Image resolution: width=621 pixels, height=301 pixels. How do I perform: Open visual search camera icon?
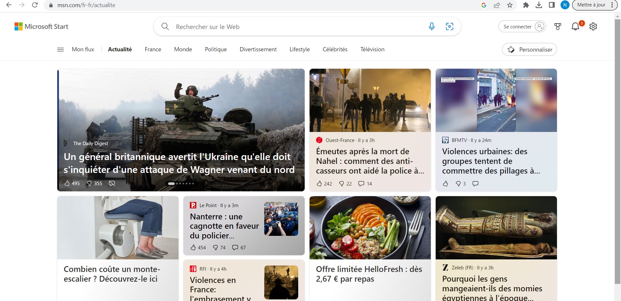coord(449,26)
